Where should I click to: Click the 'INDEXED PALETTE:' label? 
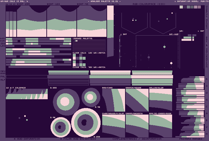coord(83,39)
